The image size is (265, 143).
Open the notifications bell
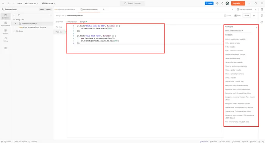coord(222,3)
